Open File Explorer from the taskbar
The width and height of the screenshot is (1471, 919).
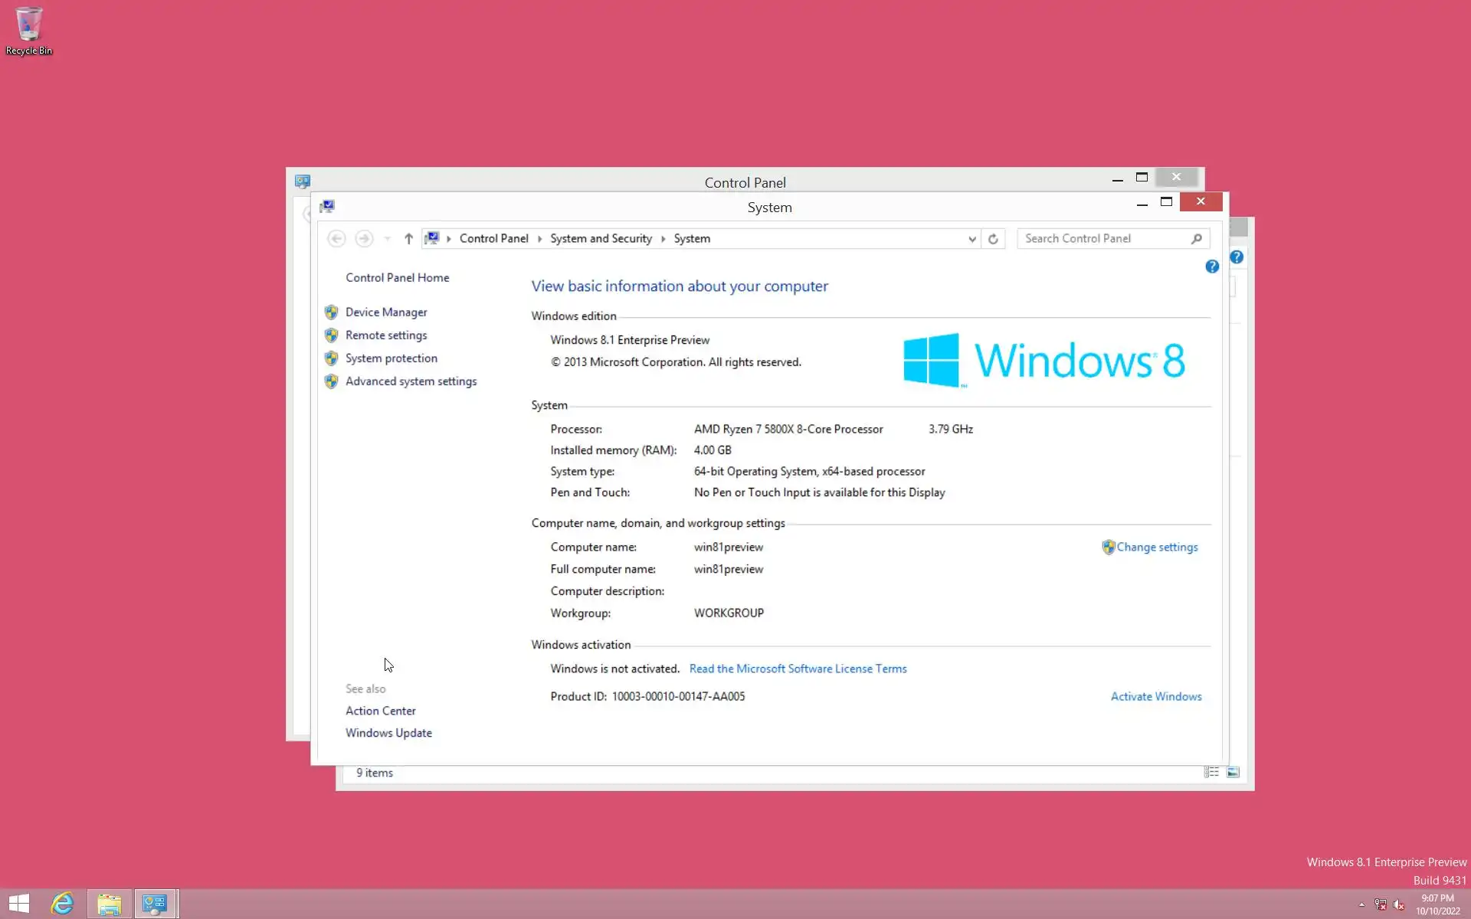[x=110, y=904]
